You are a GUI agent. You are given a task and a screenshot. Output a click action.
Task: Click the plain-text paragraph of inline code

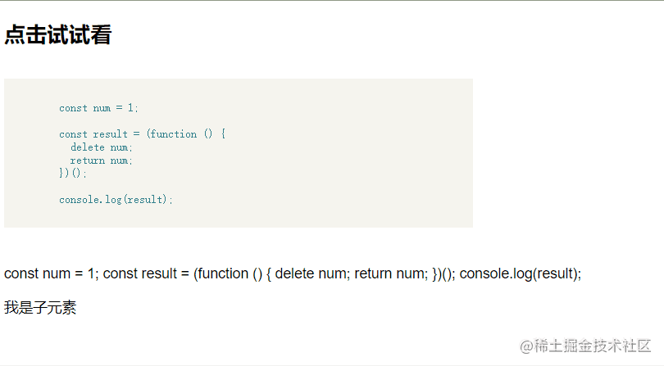click(293, 273)
